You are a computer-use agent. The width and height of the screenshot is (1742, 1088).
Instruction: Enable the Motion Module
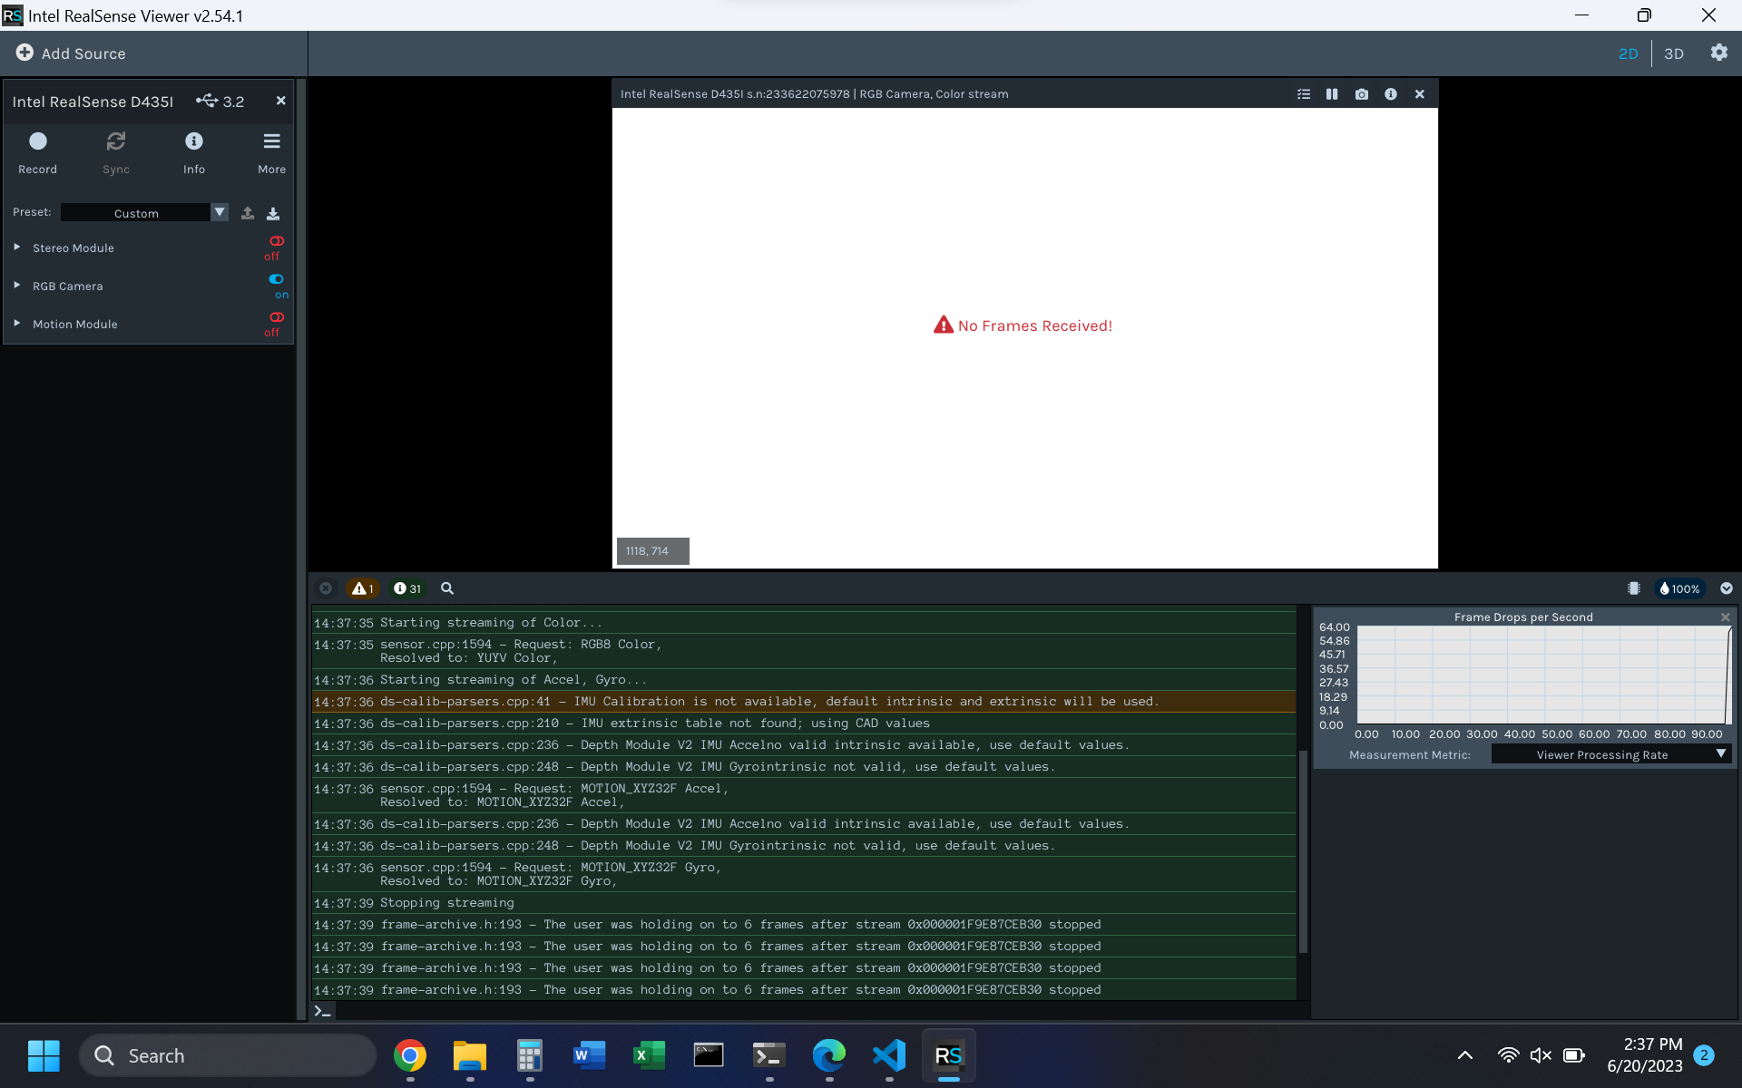point(276,317)
